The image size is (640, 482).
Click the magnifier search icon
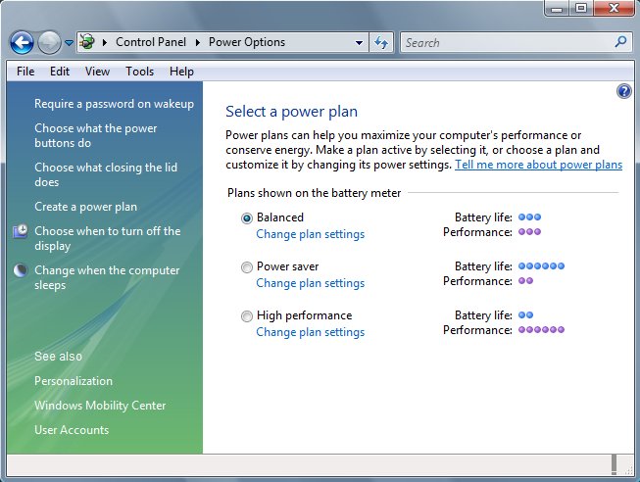[620, 41]
